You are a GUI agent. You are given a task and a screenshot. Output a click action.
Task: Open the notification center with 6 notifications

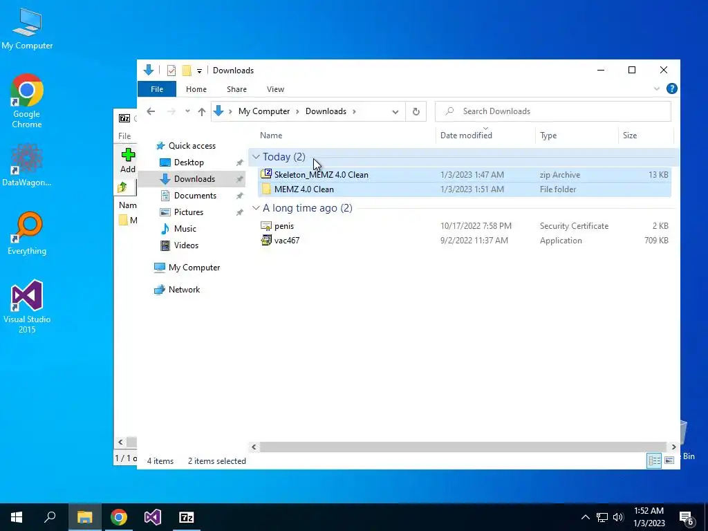point(687,518)
